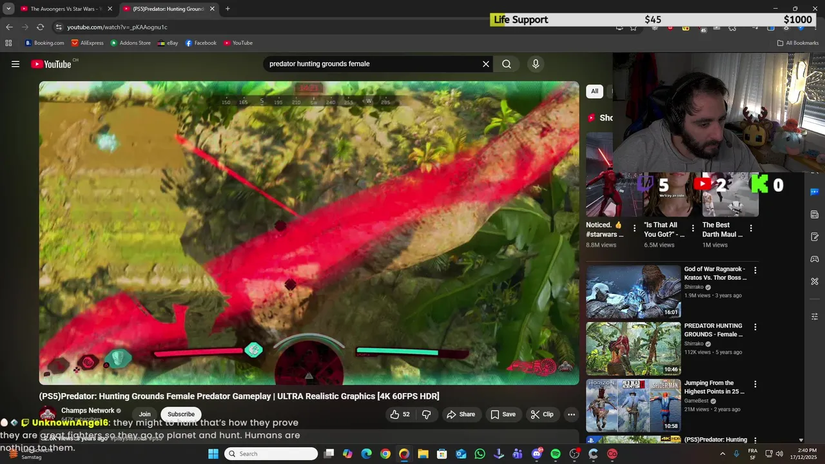Open Predator Hunting Grounds Female thumbnail by Shirrako
The width and height of the screenshot is (825, 464).
click(x=633, y=349)
